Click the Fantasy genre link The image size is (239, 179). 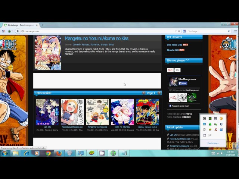pos(86,45)
